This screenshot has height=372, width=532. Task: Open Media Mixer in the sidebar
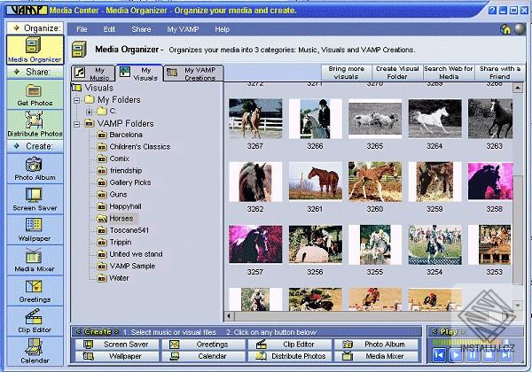pyautogui.click(x=35, y=260)
